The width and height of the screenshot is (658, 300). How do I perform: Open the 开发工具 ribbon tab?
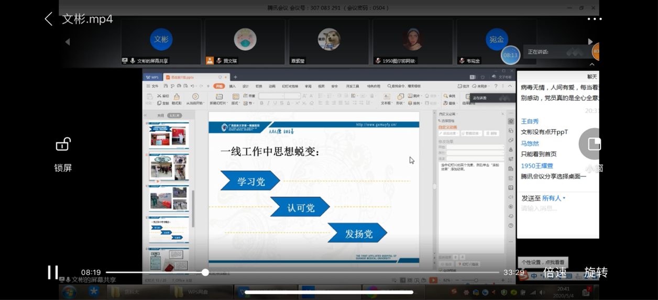pyautogui.click(x=353, y=86)
